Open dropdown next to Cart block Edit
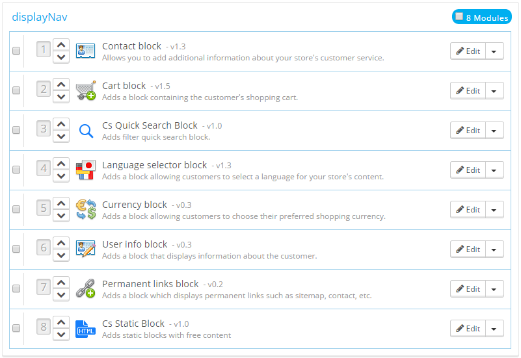Image resolution: width=521 pixels, height=358 pixels. tap(494, 91)
